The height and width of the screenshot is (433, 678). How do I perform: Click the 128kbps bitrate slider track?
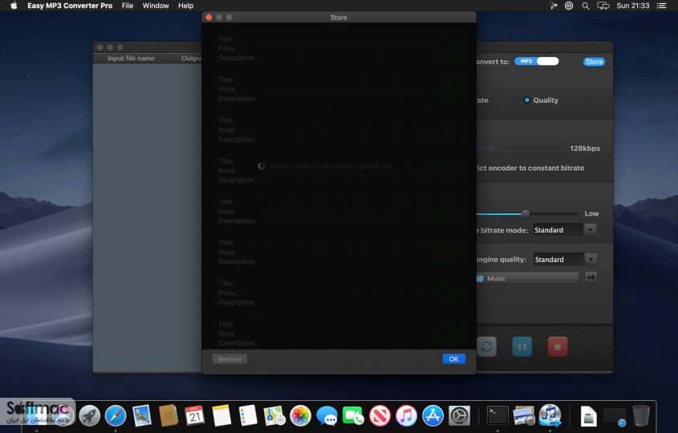click(519, 148)
